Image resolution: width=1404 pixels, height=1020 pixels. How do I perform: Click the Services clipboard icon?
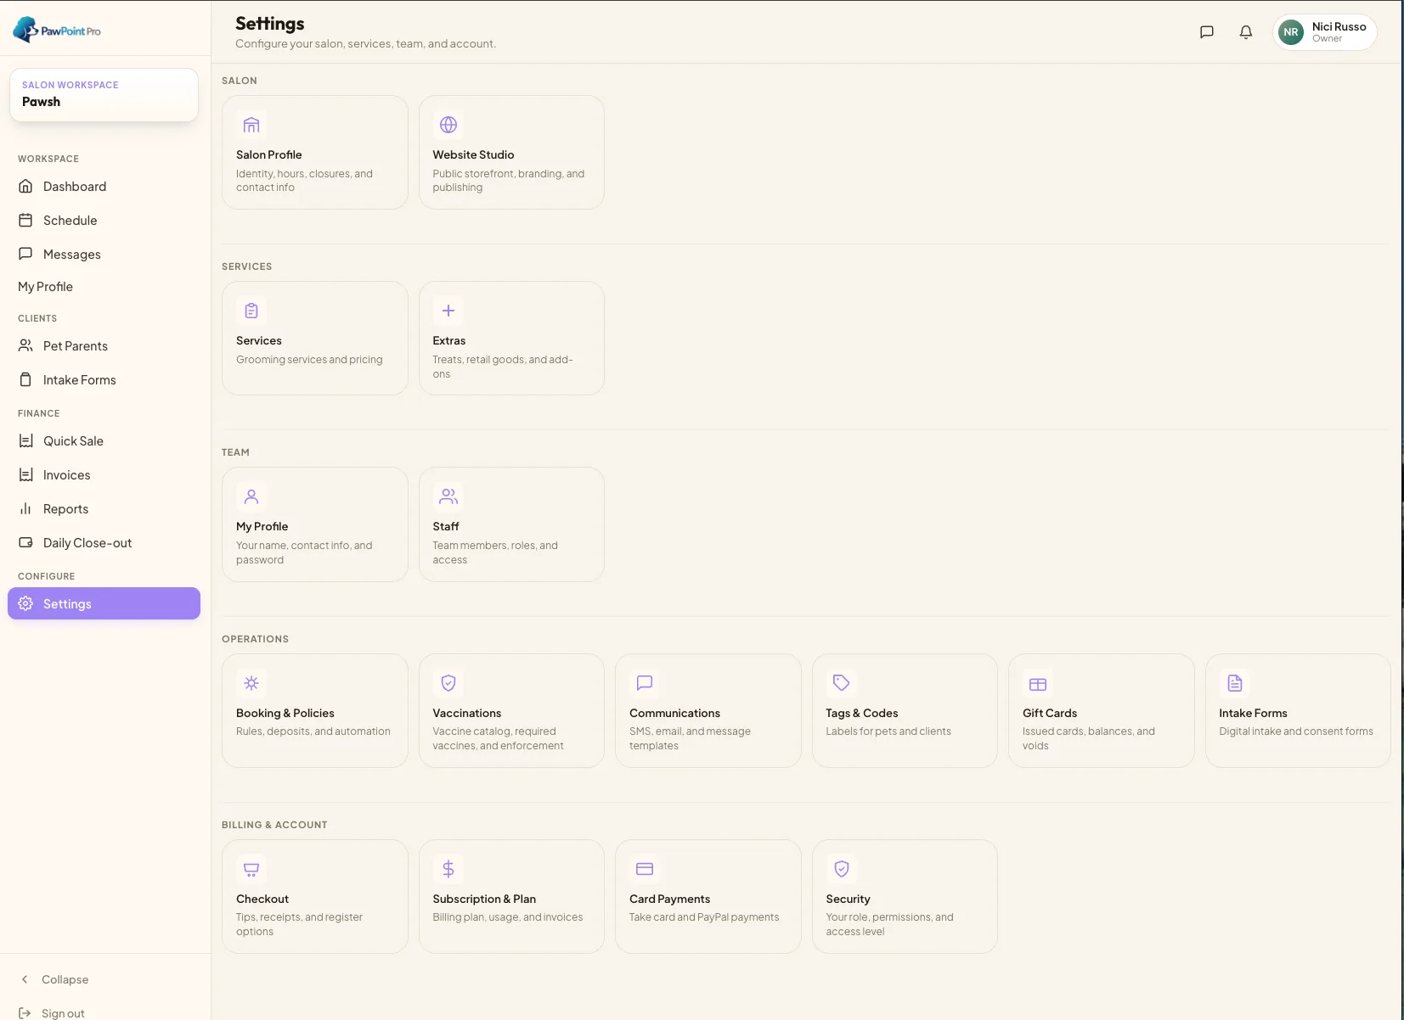pyautogui.click(x=251, y=311)
